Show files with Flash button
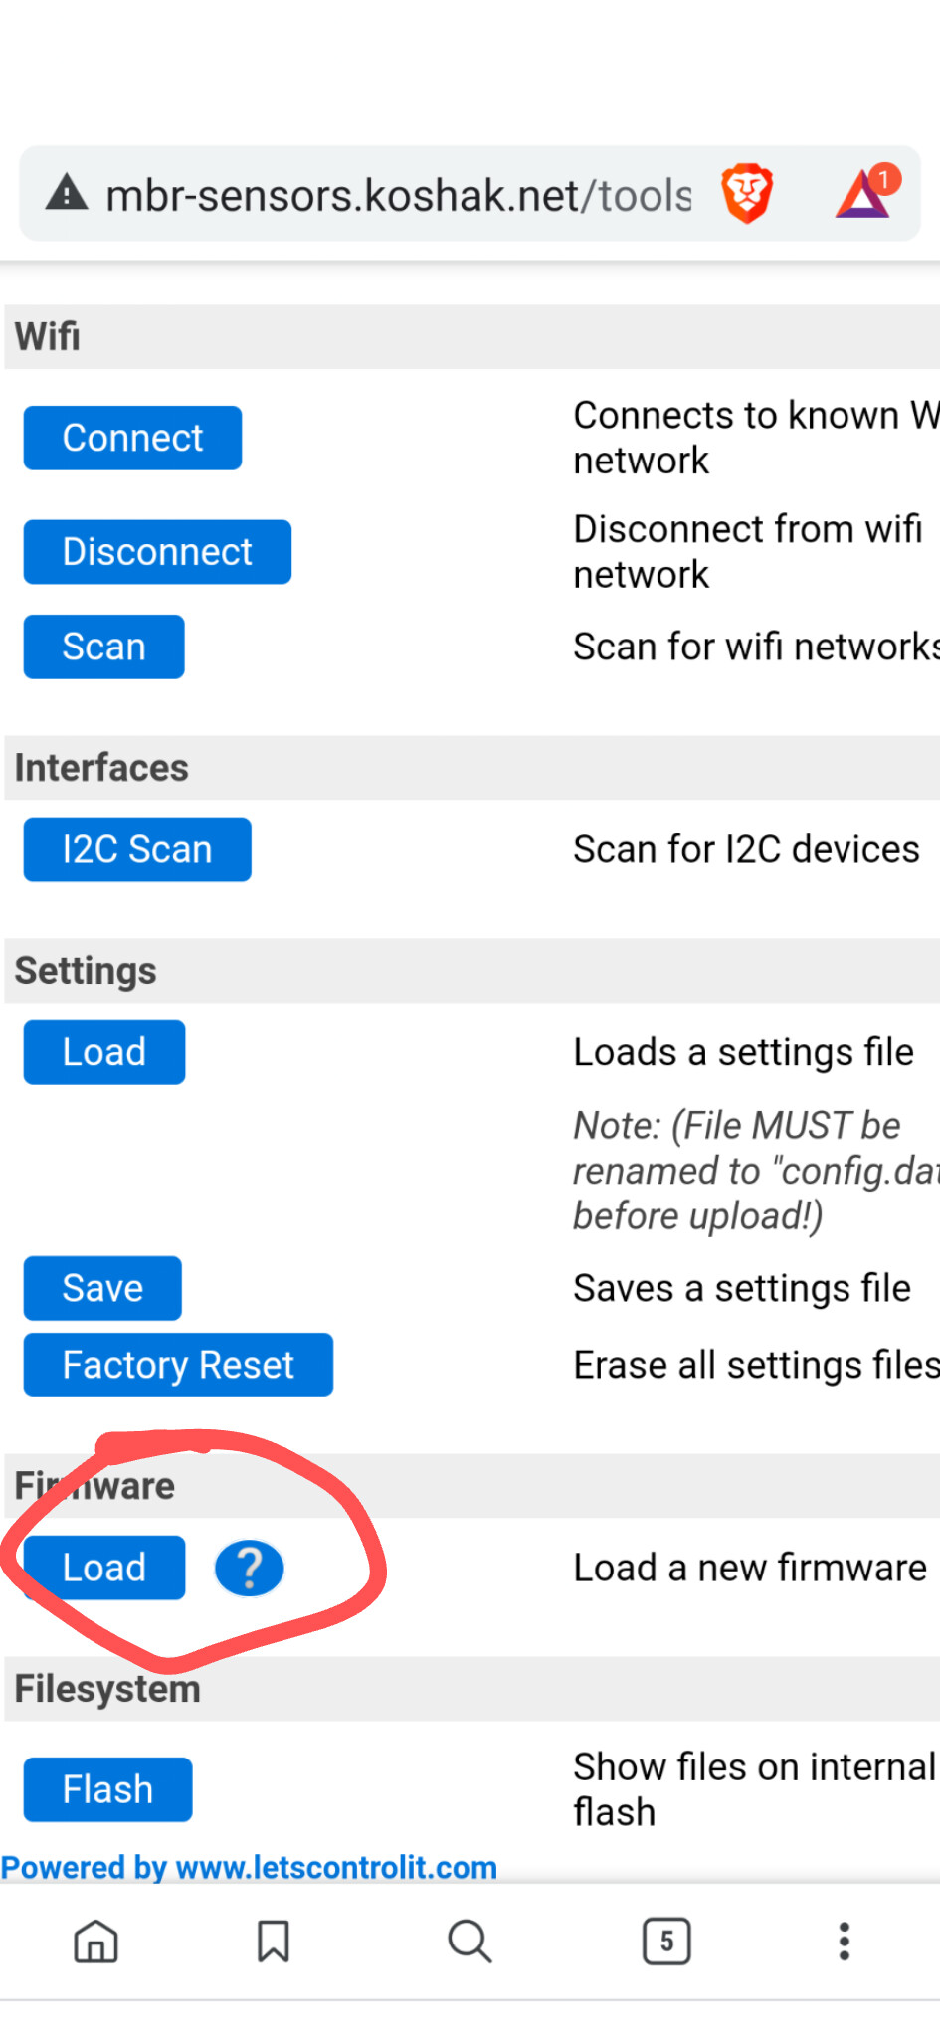 coord(107,1789)
